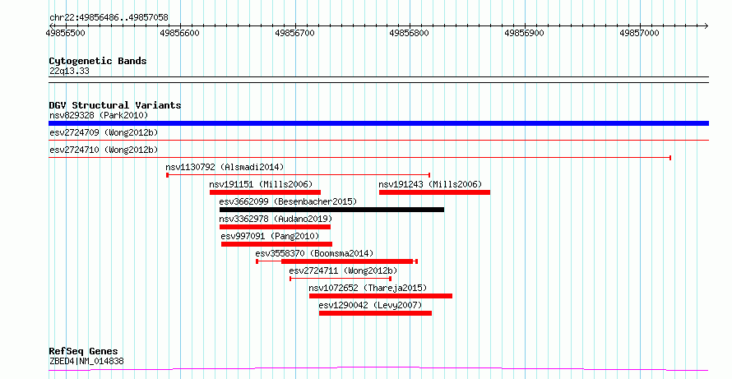Select the esv997091 (Pang2010) label
Image resolution: width=732 pixels, height=379 pixels.
(x=271, y=236)
